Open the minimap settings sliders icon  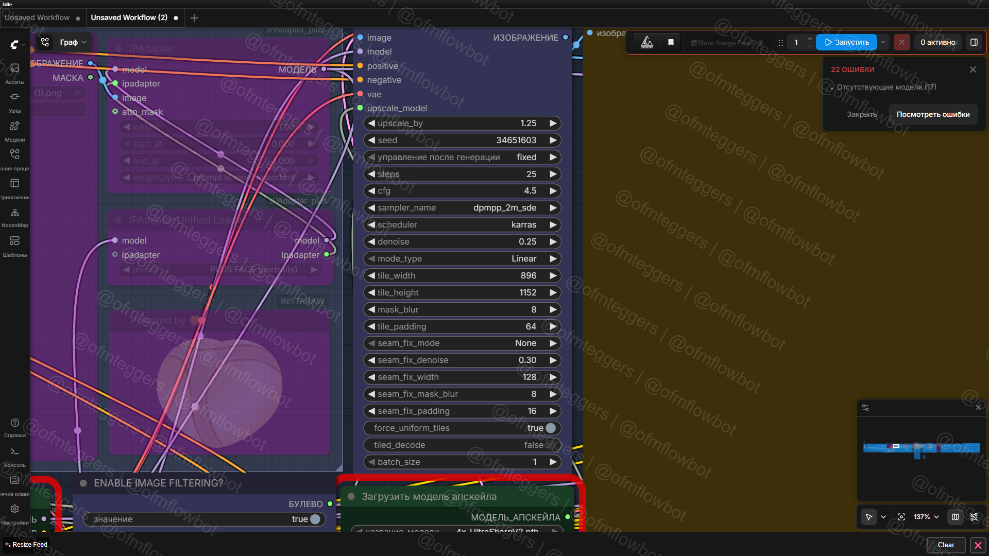865,408
